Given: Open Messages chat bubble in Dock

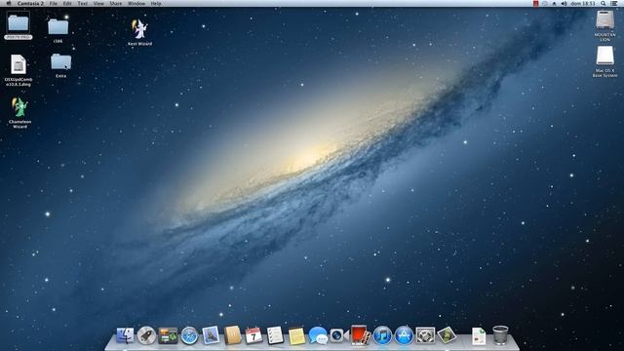Looking at the screenshot, I should pyautogui.click(x=318, y=335).
